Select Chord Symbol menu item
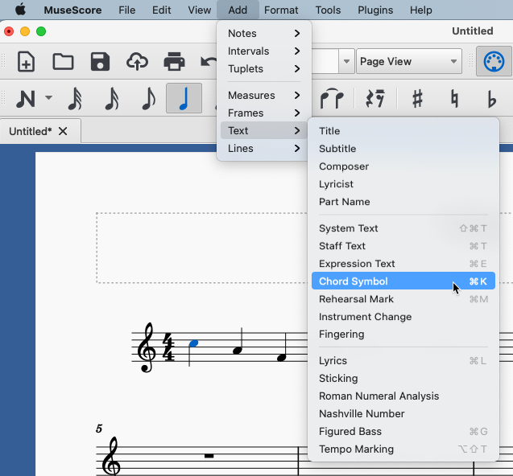This screenshot has height=476, width=513. (403, 281)
